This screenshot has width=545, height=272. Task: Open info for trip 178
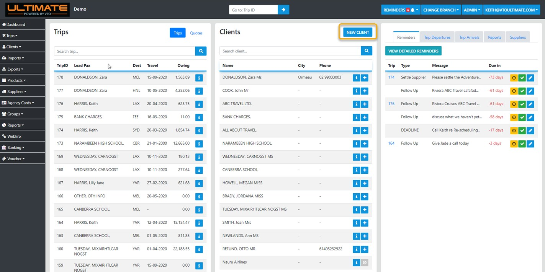pyautogui.click(x=199, y=78)
